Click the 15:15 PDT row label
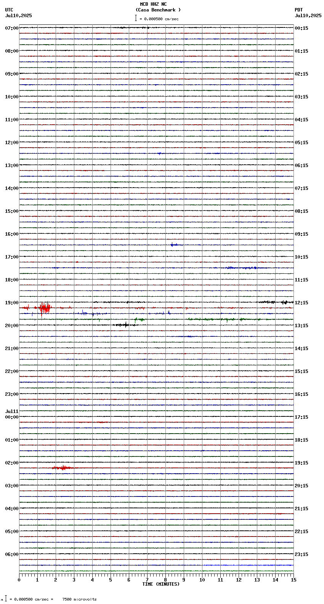324x604 pixels. tap(302, 371)
